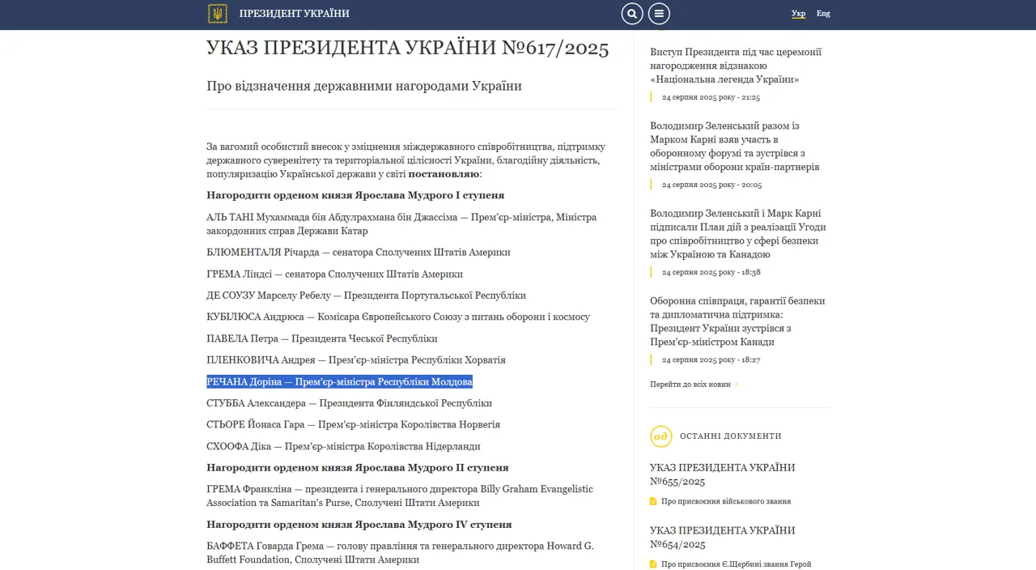Open the hamburger menu icon

coord(659,14)
